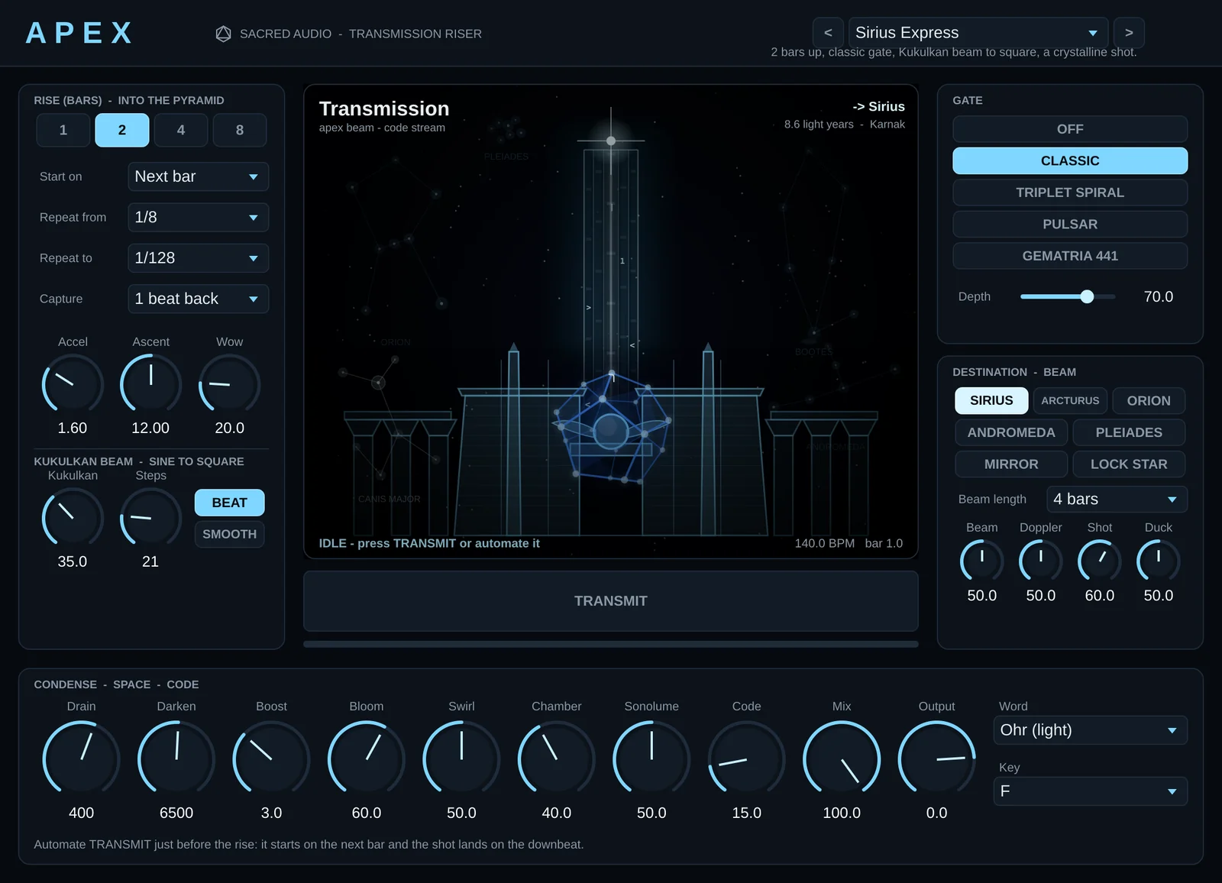Click the Steps knob
The height and width of the screenshot is (883, 1222).
pos(150,518)
